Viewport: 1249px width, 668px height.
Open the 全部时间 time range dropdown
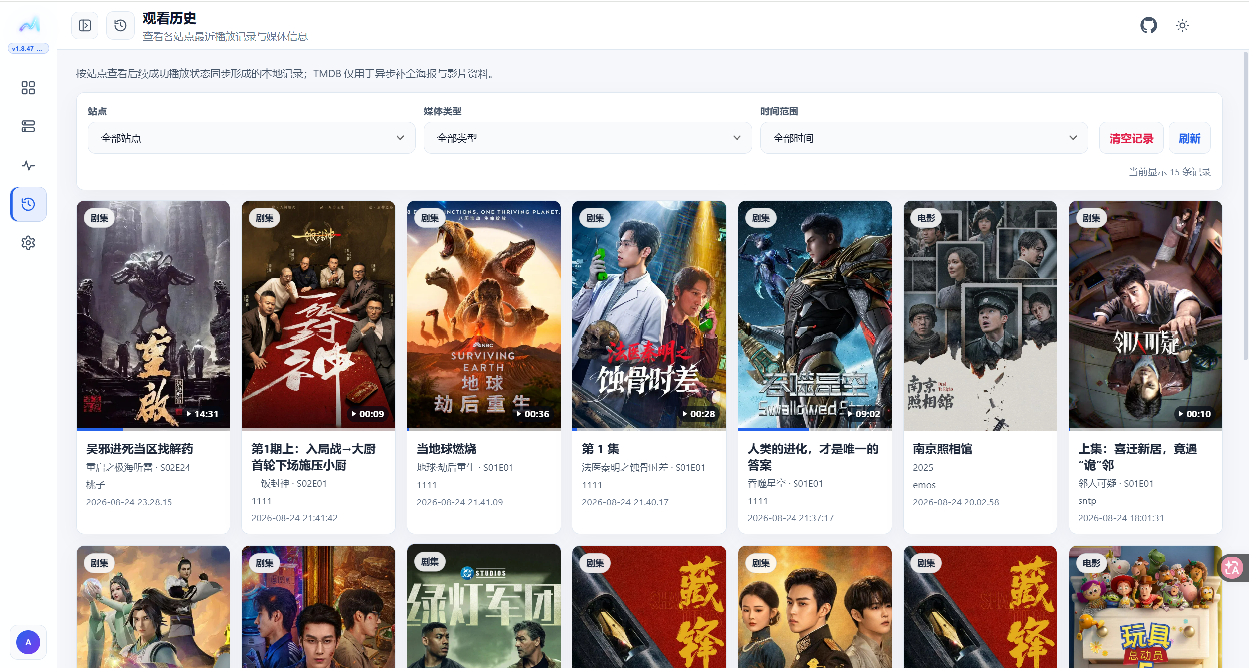pos(924,138)
